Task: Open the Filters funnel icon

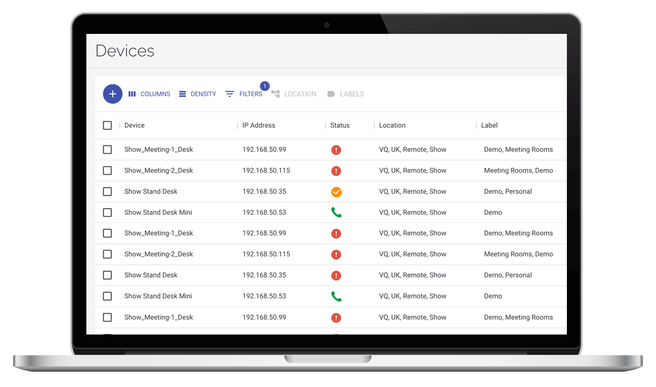Action: [x=230, y=94]
